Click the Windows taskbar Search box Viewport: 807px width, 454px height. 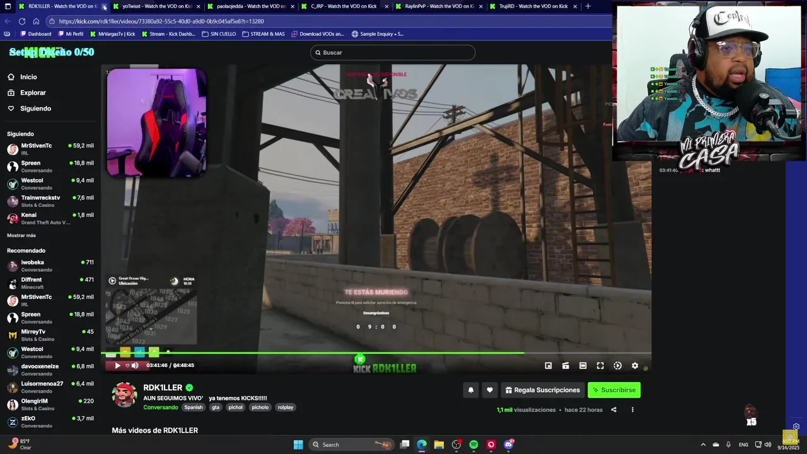(351, 445)
